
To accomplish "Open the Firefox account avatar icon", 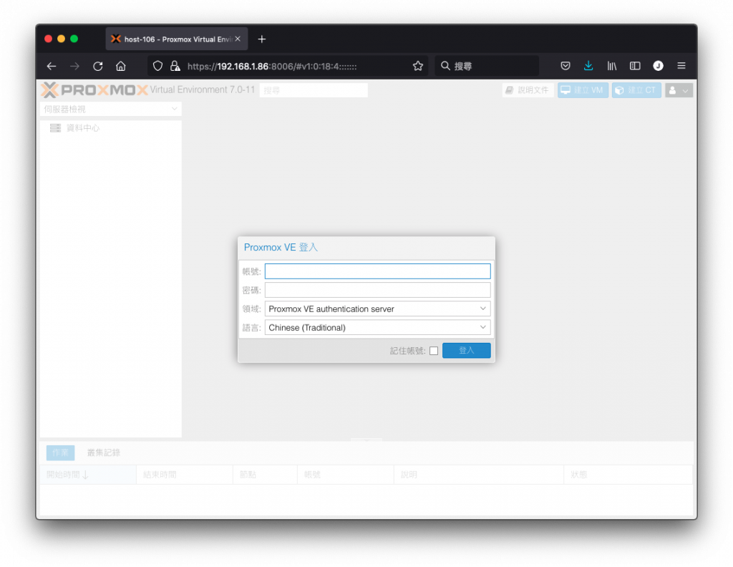I will click(x=659, y=66).
